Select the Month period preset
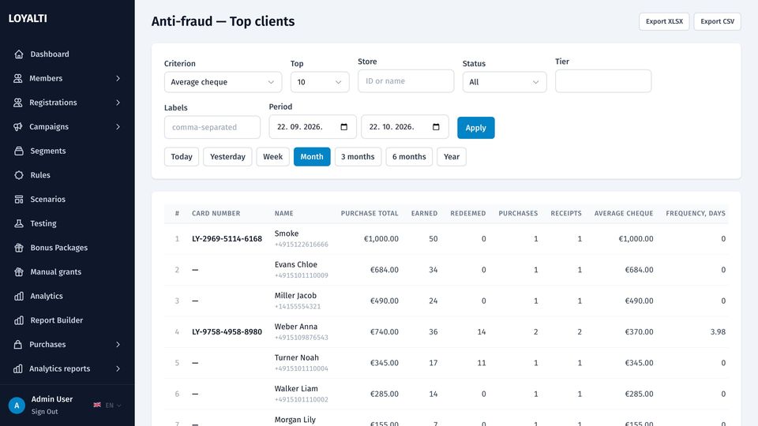This screenshot has width=758, height=426. (x=312, y=156)
